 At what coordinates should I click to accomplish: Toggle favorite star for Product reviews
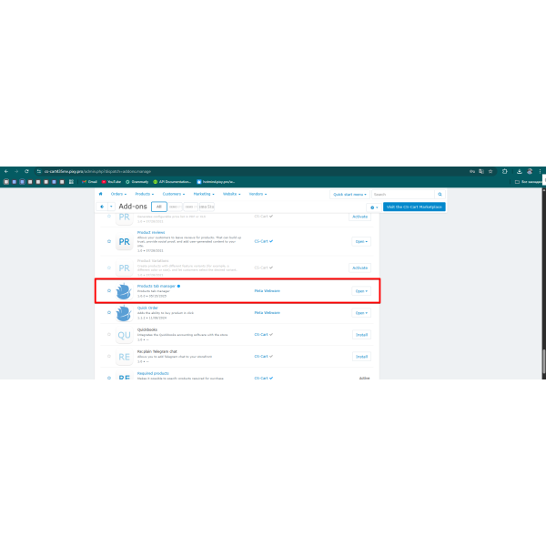pos(109,241)
